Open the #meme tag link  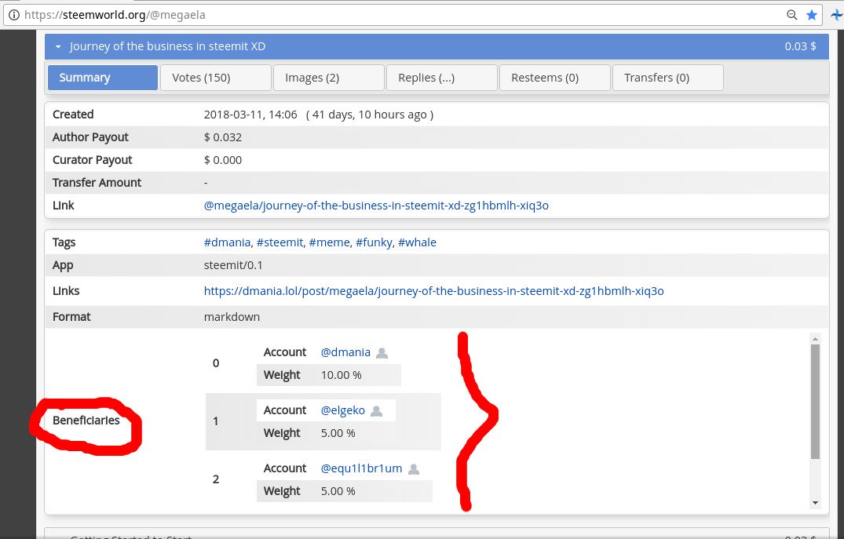coord(330,242)
